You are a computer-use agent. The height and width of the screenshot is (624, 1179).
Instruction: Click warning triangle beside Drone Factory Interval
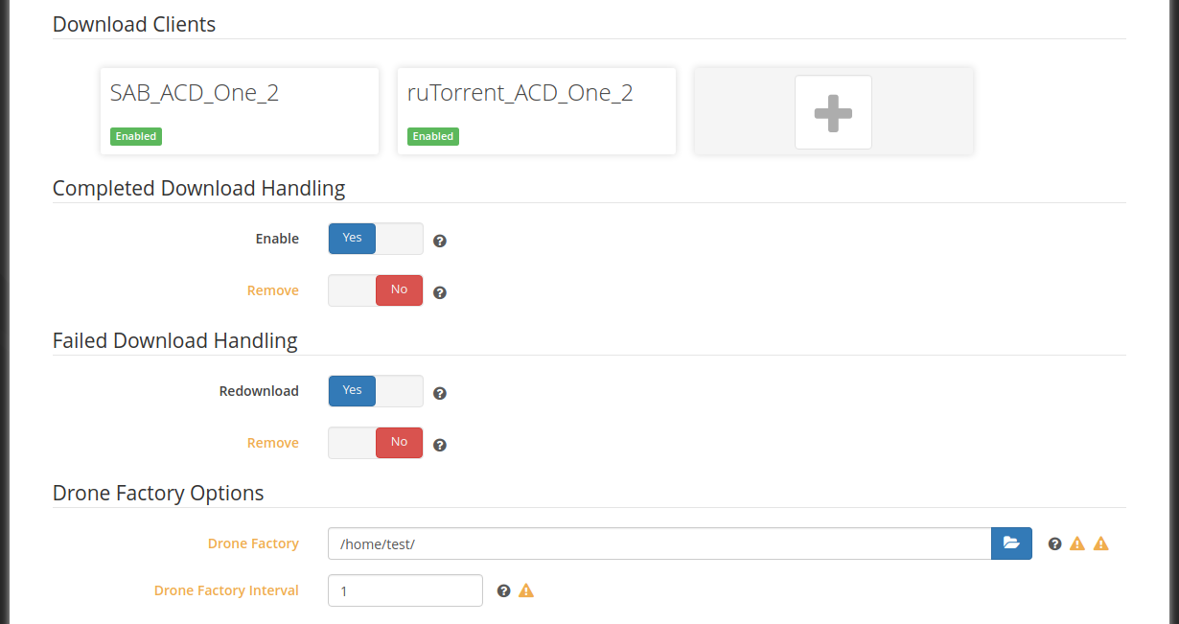[x=526, y=590]
